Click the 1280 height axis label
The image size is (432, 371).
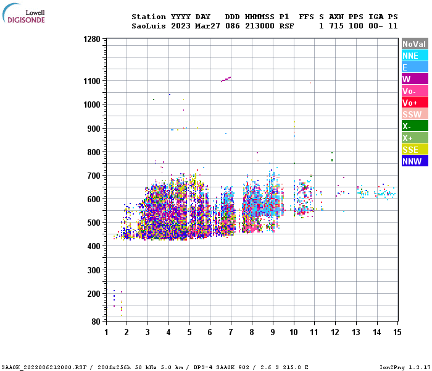pyautogui.click(x=92, y=39)
